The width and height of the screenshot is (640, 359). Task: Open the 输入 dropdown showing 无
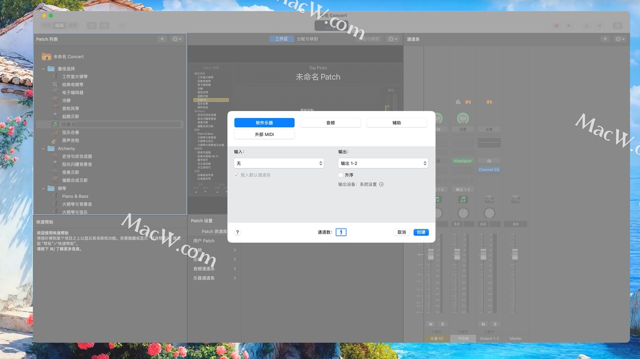279,163
